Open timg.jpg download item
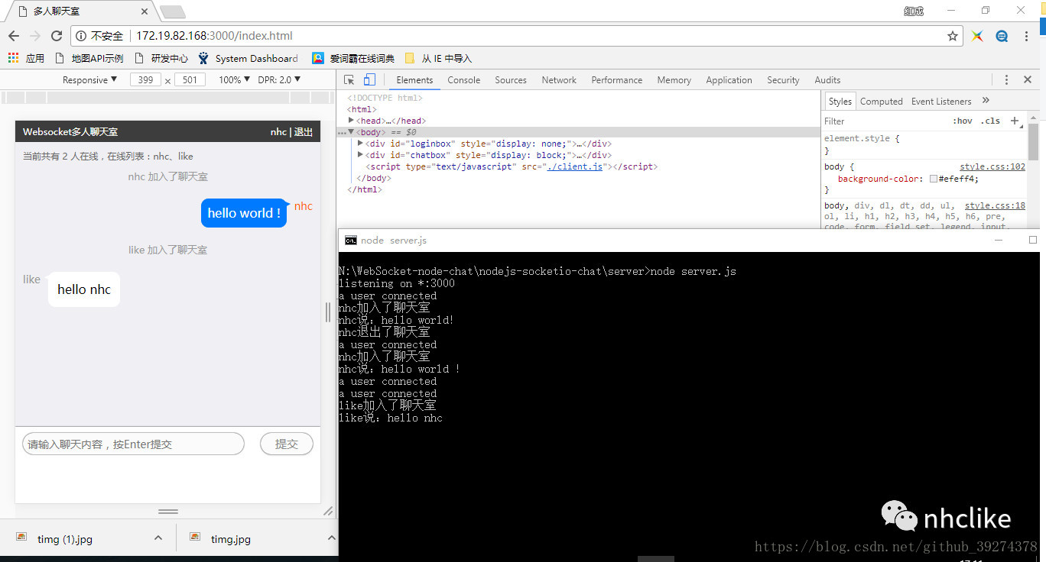Image resolution: width=1046 pixels, height=562 pixels. [x=220, y=539]
